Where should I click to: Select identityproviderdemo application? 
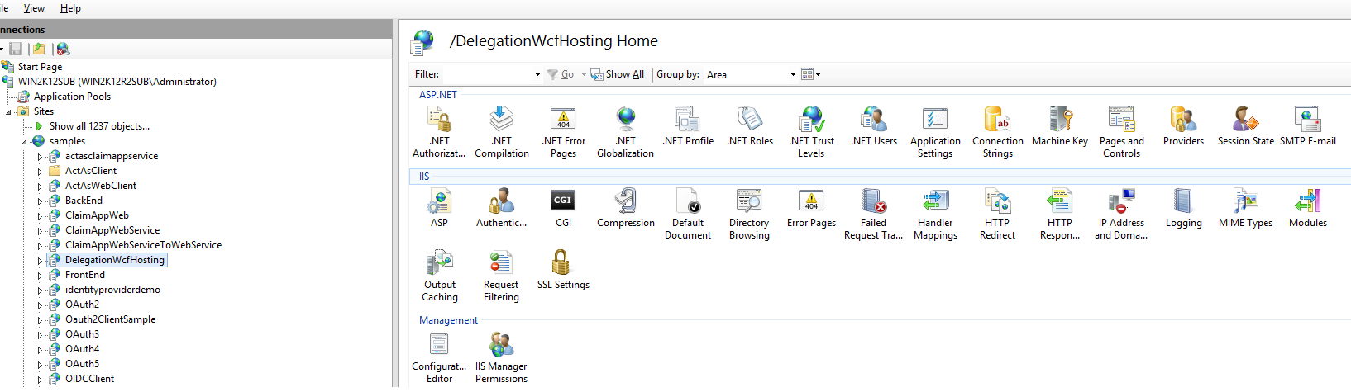point(112,290)
